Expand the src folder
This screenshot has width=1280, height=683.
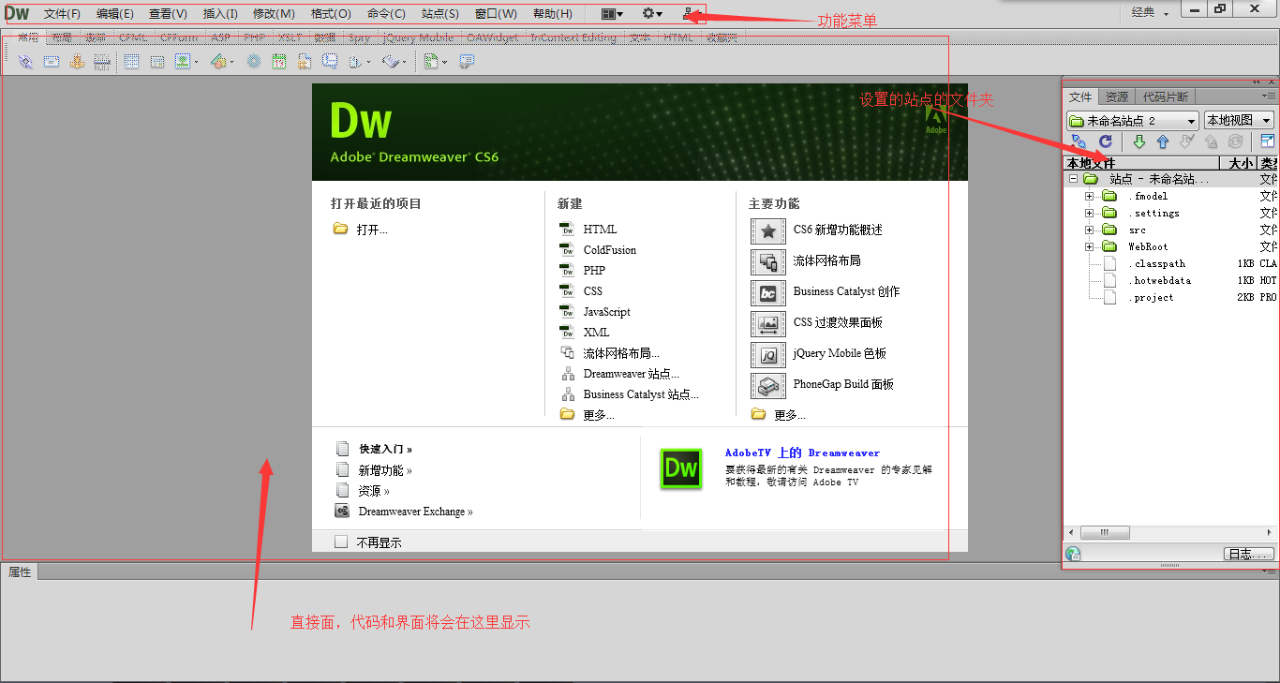(x=1089, y=230)
